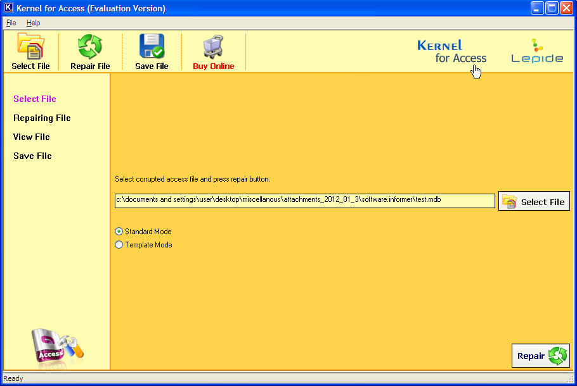Click the corrupted file path input field
The width and height of the screenshot is (577, 386).
coord(304,201)
